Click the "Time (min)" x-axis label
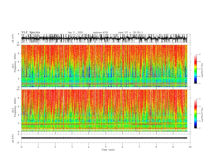Viewport: 214px width, 165px height. pos(108,150)
